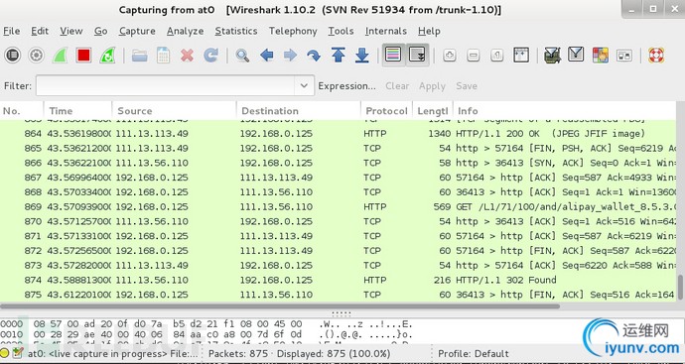Go to packet number icon
This screenshot has width=685, height=364.
click(314, 56)
